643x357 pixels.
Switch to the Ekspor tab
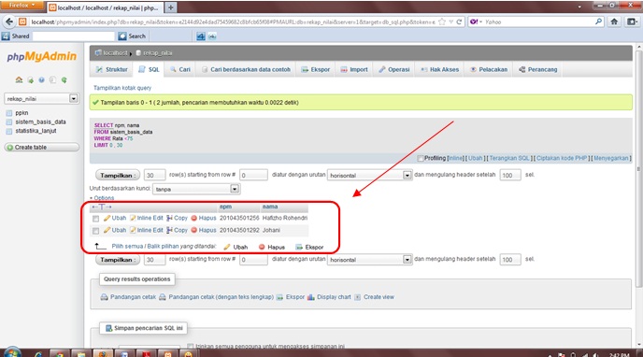(315, 70)
